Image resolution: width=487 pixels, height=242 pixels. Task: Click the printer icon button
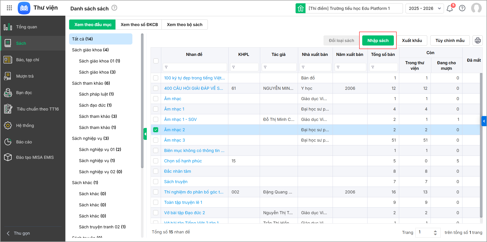pos(477,40)
